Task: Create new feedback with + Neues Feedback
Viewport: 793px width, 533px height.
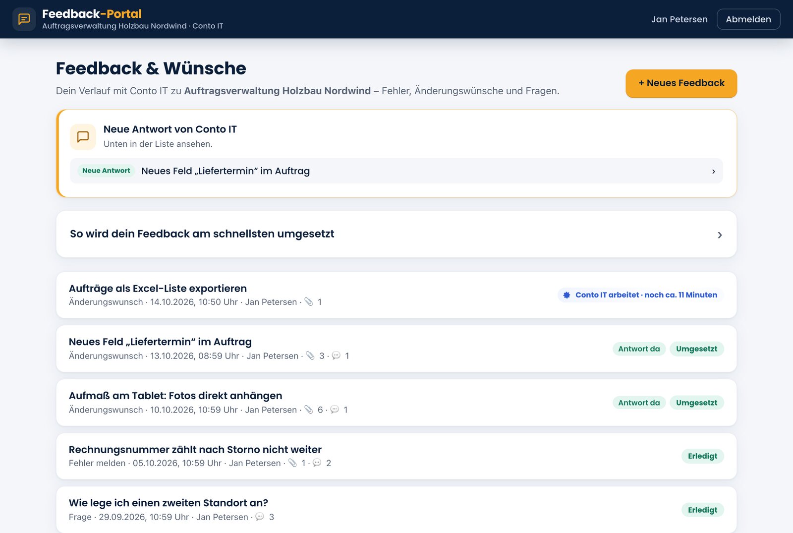Action: [x=681, y=83]
